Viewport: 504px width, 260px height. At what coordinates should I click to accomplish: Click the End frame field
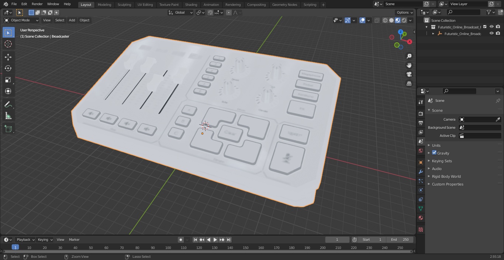point(400,240)
